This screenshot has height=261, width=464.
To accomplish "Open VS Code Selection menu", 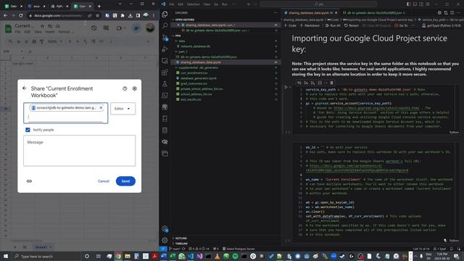I will pos(194,4).
